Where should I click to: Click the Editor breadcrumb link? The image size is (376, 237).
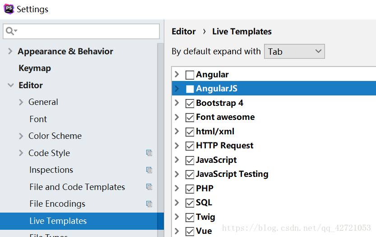[184, 32]
